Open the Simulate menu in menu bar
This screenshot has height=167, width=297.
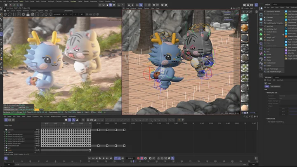[x=73, y=2]
